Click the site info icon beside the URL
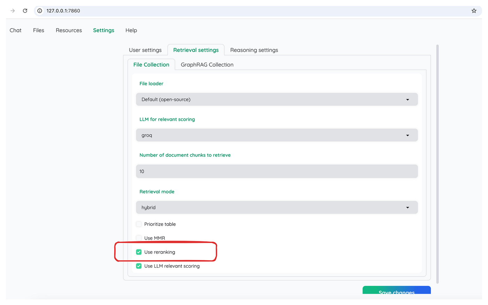Viewport: 488px width, 305px height. (x=39, y=10)
